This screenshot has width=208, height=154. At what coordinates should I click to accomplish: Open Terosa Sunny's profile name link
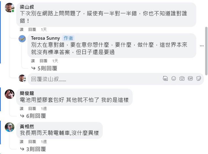click(46, 38)
